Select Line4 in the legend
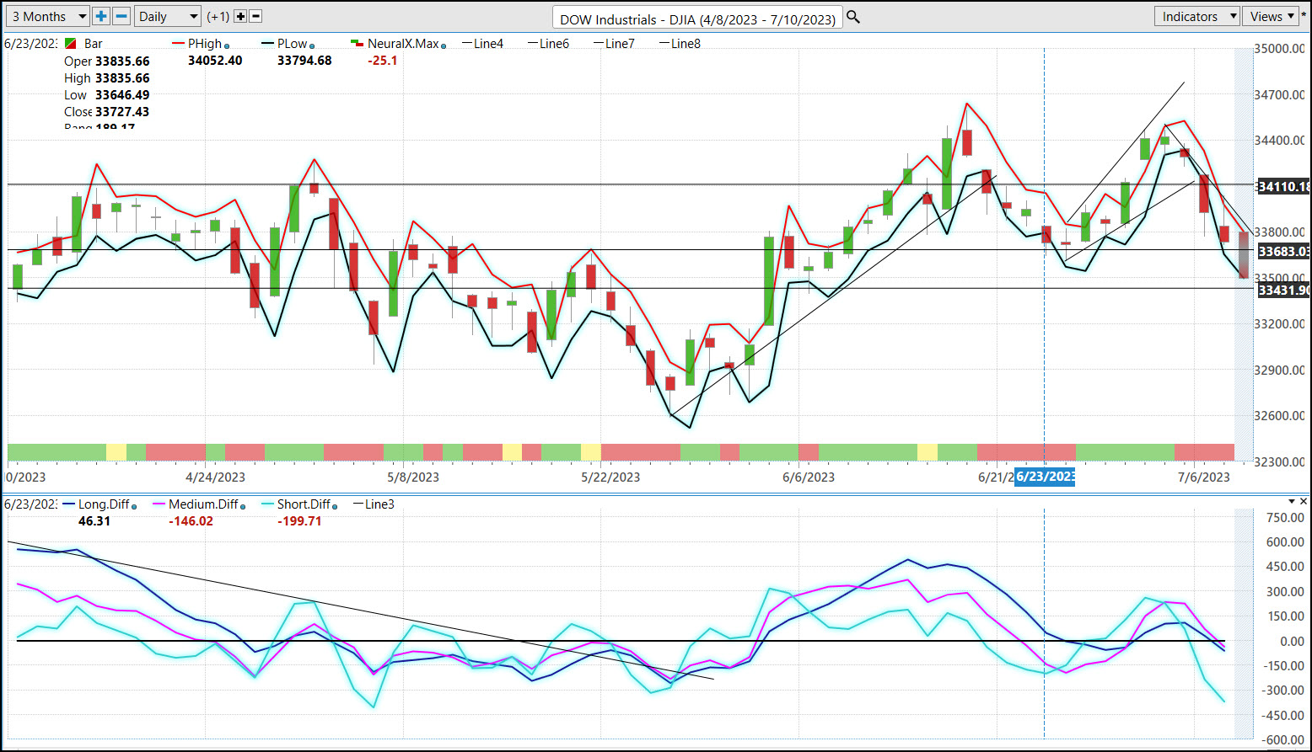The image size is (1312, 752). point(482,44)
